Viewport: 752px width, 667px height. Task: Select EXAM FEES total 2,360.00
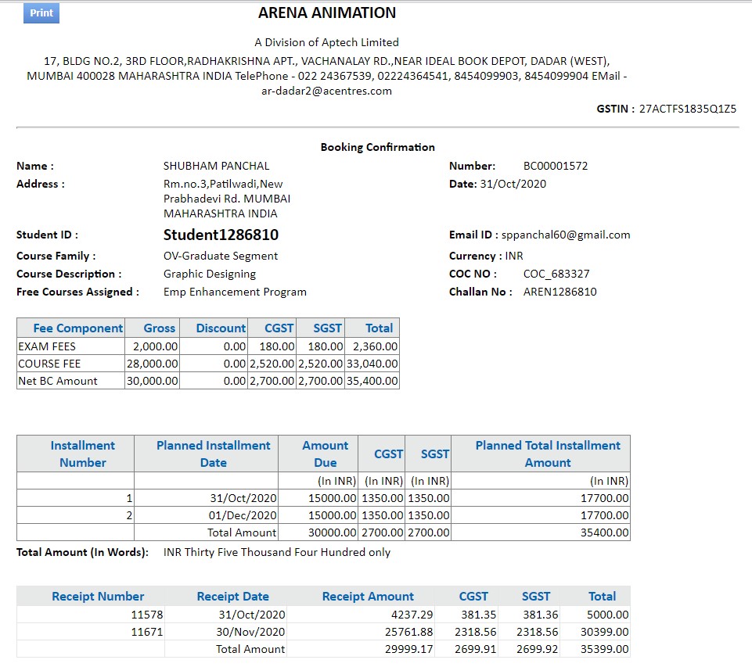point(375,346)
